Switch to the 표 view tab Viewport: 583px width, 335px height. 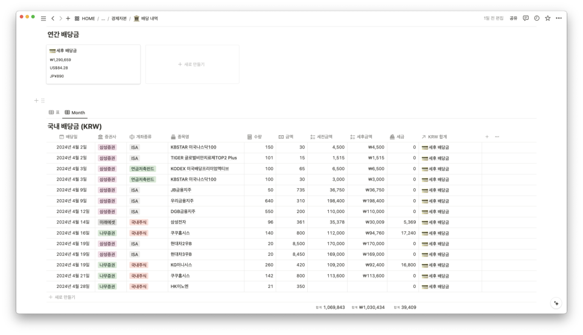click(54, 112)
